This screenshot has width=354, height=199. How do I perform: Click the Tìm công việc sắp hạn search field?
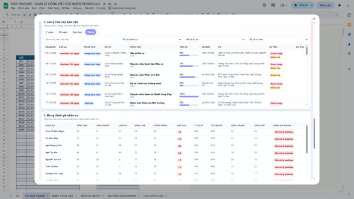tap(81, 39)
